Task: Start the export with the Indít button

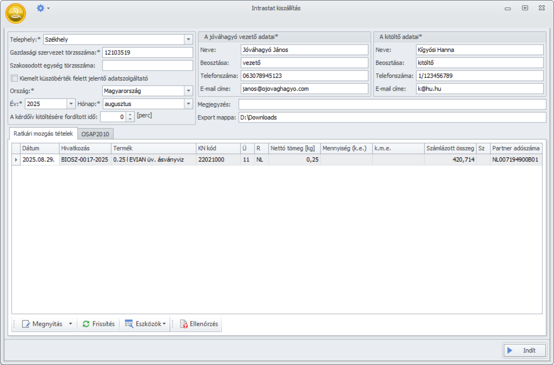Action: click(x=524, y=350)
